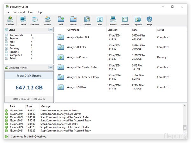
Task: Expand the Disk Space Monitor dropdown arrow
Action: pyautogui.click(x=51, y=68)
